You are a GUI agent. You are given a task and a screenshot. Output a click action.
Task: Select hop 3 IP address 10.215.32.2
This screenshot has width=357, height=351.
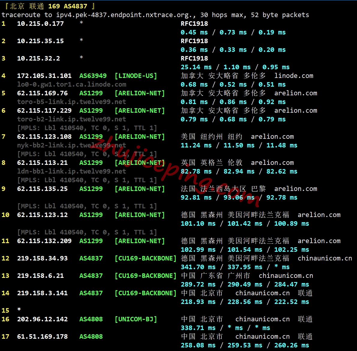(38, 58)
